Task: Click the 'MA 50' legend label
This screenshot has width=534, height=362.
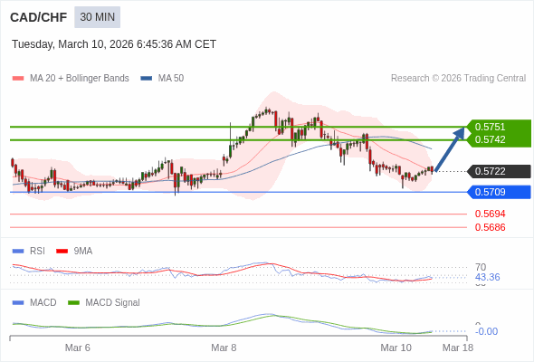Action: click(x=171, y=79)
